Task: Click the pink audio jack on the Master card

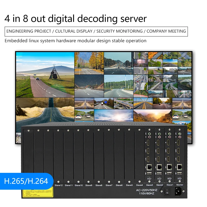Action: [x=180, y=137]
